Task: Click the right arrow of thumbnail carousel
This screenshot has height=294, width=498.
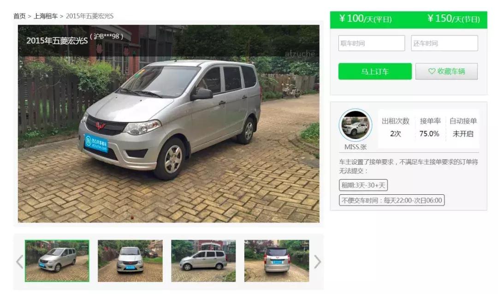Action: tap(317, 262)
